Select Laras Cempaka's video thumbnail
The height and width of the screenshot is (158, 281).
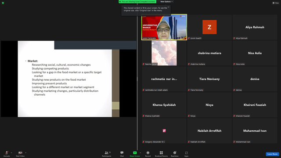[x=164, y=27]
